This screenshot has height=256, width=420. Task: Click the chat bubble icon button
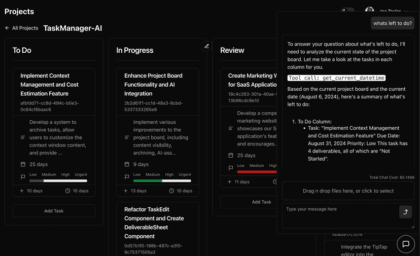(406, 244)
